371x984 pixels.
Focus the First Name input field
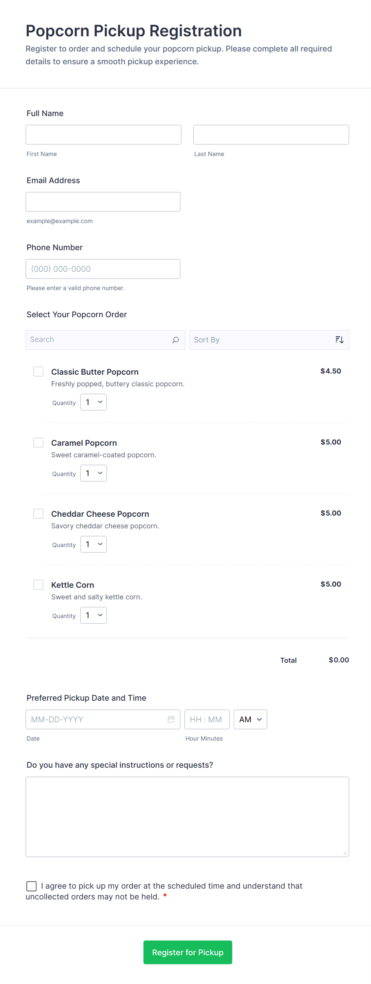[x=103, y=135]
